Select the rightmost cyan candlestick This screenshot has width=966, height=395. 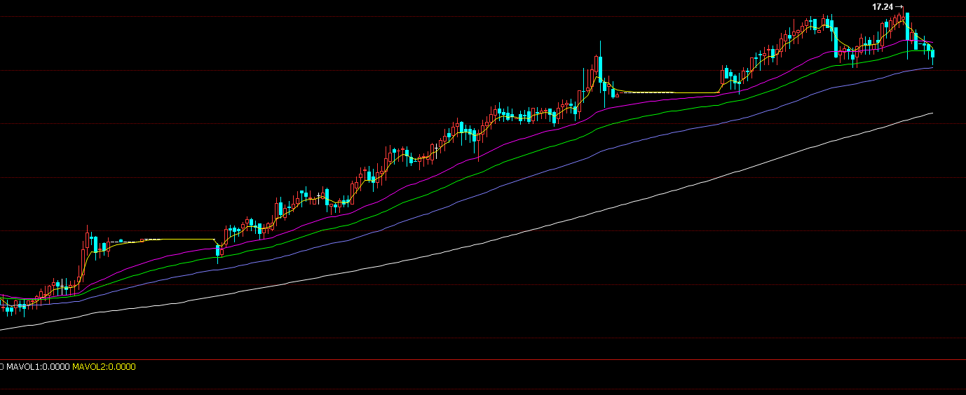[932, 54]
